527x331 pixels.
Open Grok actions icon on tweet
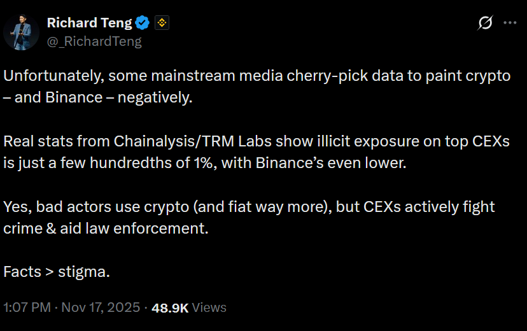(x=485, y=24)
